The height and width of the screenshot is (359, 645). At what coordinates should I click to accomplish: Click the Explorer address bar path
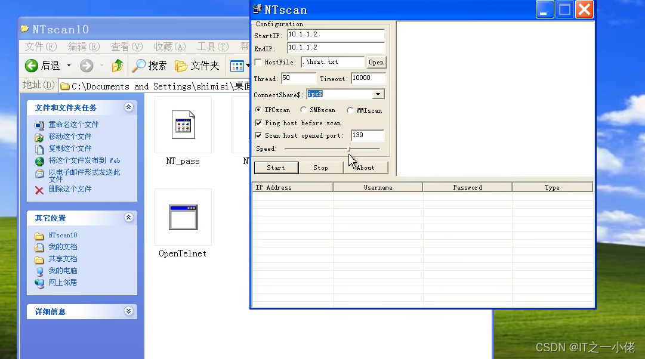point(161,86)
